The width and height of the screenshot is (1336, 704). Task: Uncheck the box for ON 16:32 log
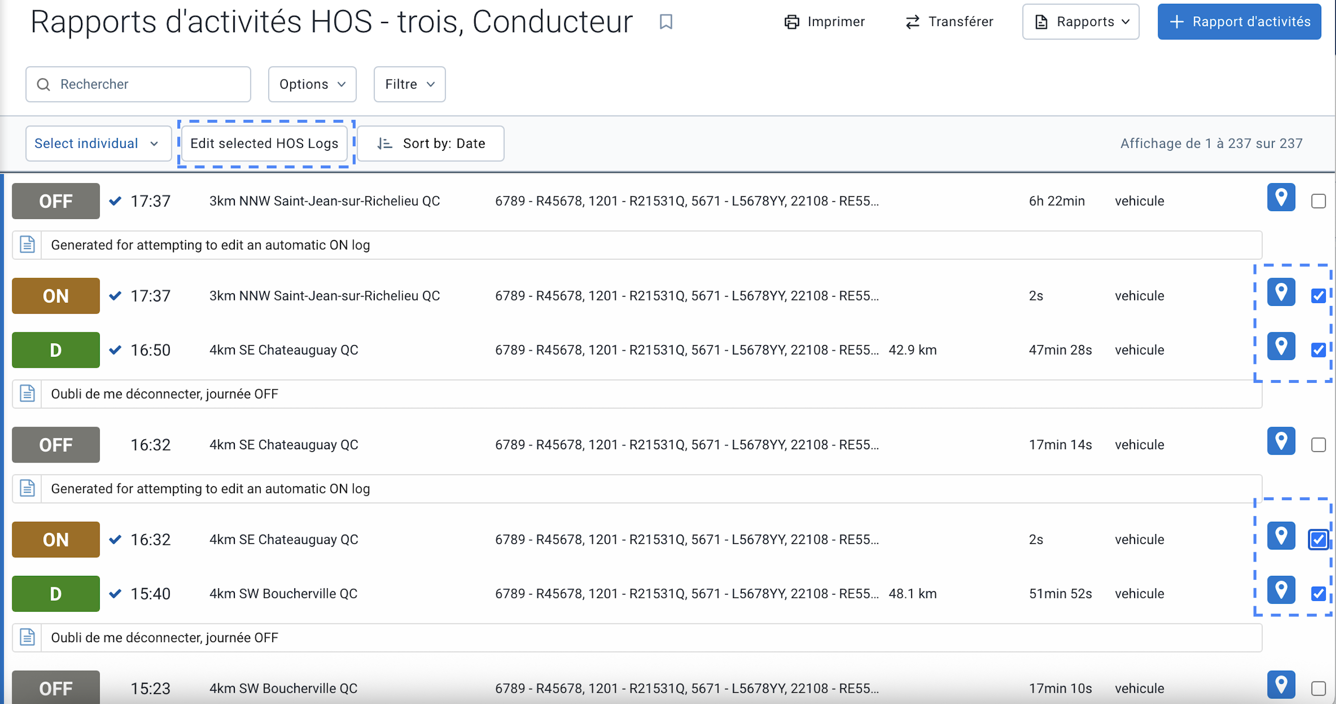(x=1318, y=540)
